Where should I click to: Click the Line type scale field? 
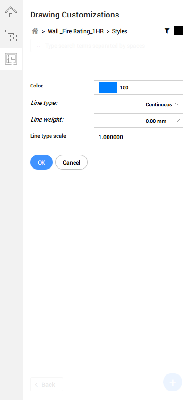(x=139, y=138)
